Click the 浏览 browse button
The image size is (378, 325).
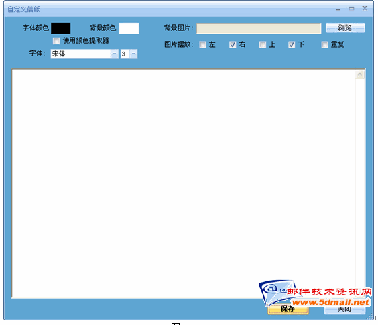click(x=345, y=28)
